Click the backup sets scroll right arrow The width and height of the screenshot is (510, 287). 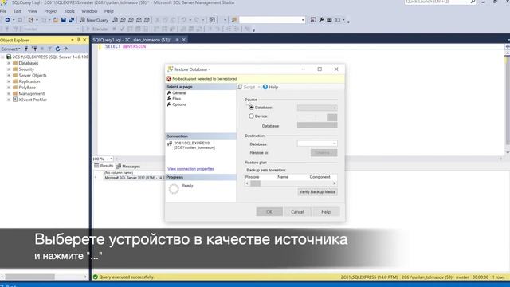(334, 183)
